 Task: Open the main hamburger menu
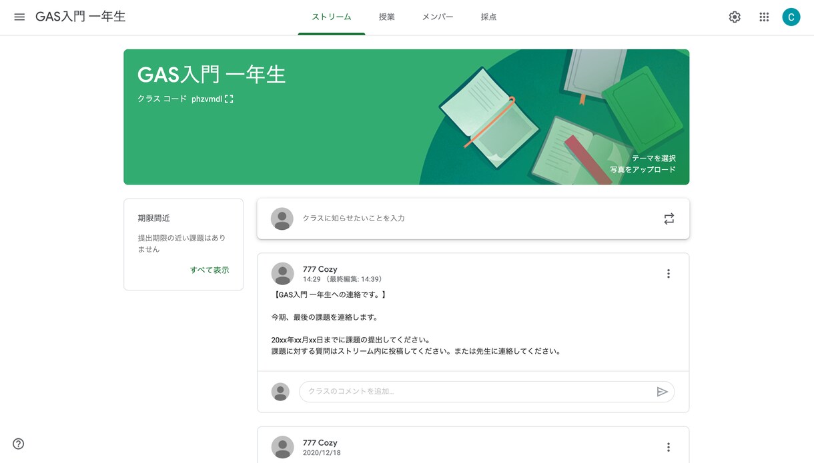(x=19, y=17)
